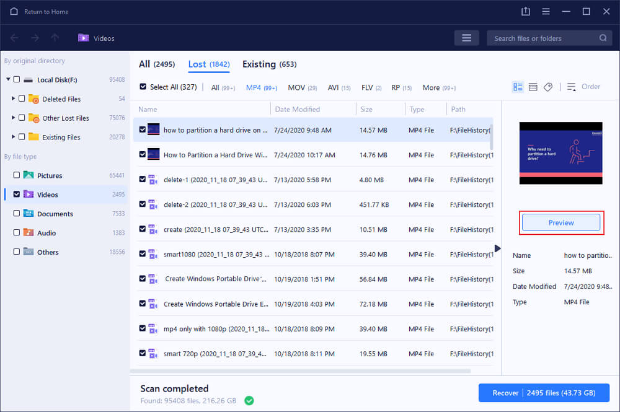
Task: Click the Preview button
Action: coord(561,222)
